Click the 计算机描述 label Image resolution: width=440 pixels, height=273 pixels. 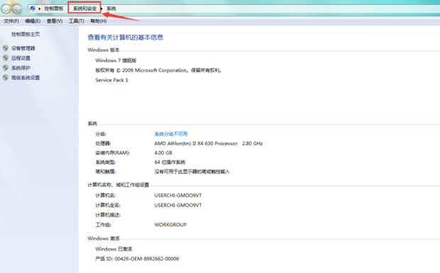[108, 215]
